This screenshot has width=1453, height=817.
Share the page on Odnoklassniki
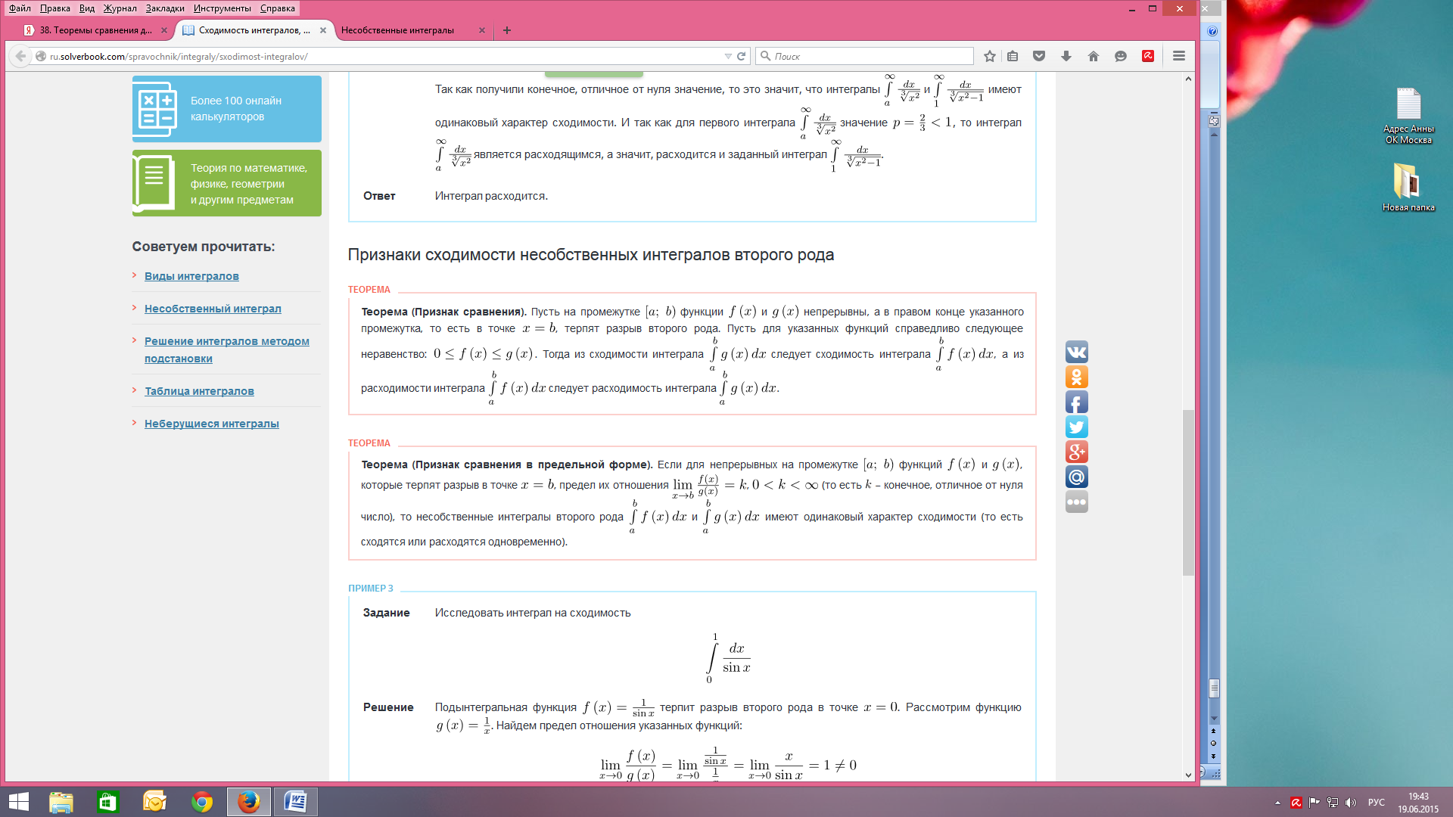[1077, 377]
